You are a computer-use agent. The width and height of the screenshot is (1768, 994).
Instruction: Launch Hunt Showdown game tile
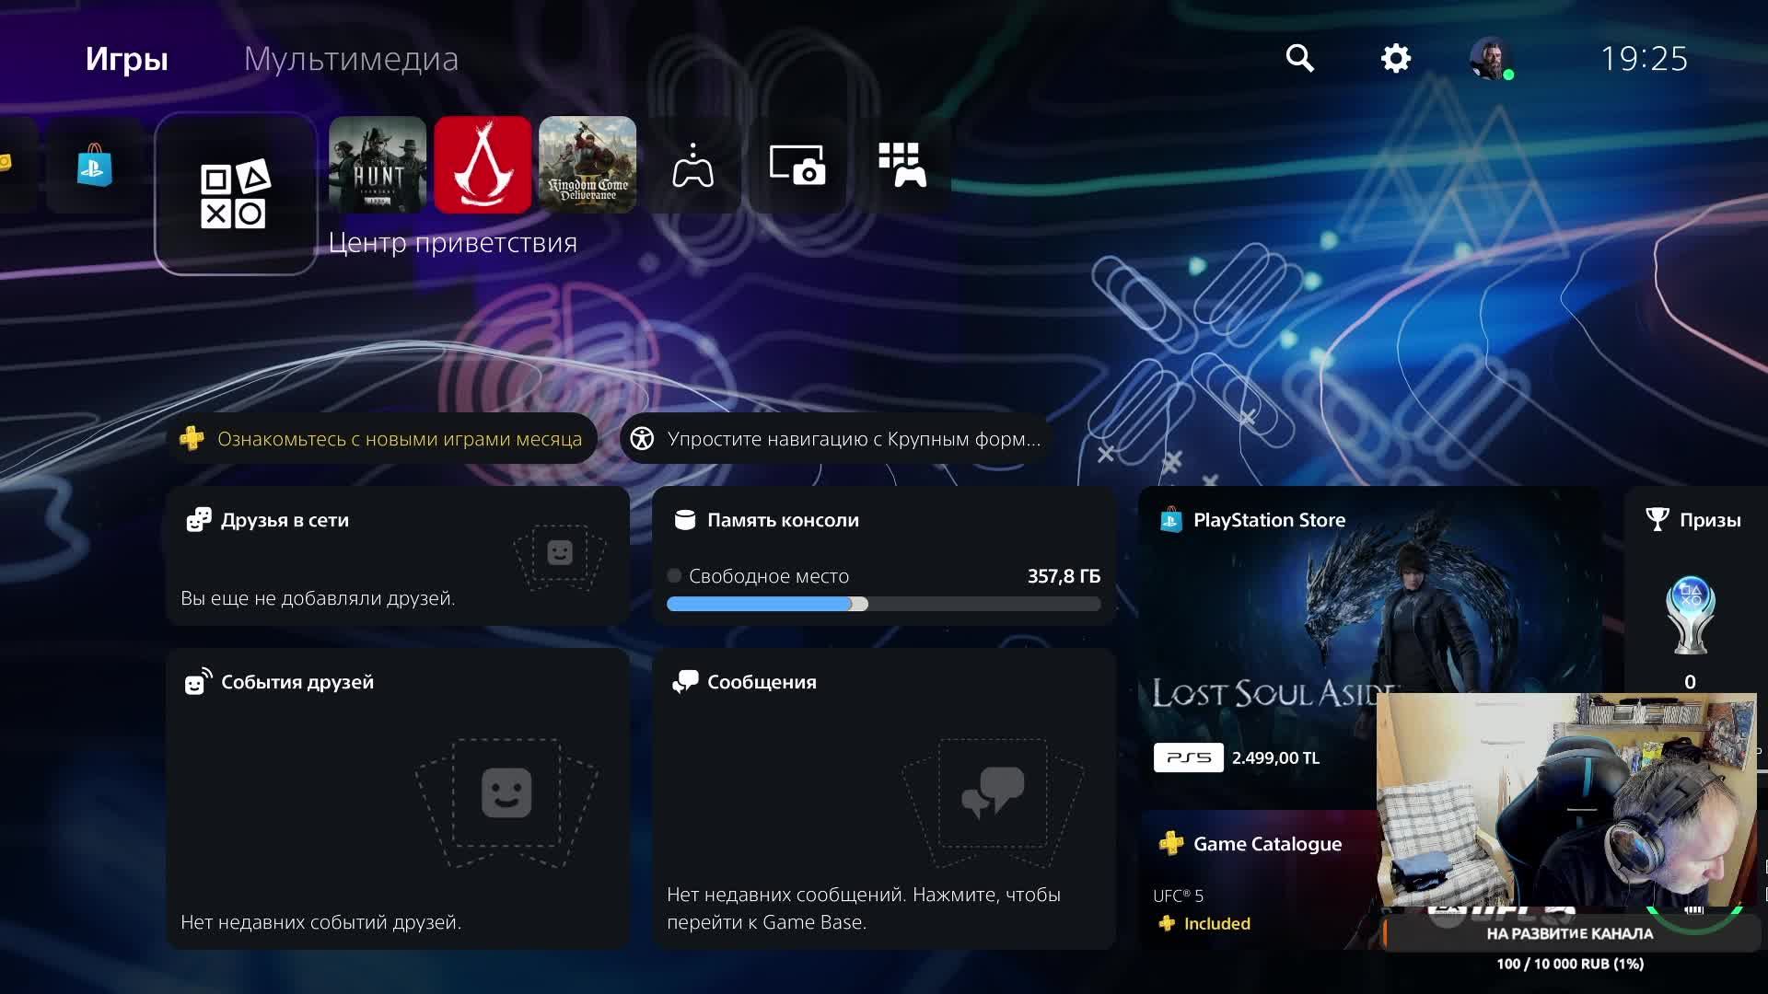click(378, 165)
